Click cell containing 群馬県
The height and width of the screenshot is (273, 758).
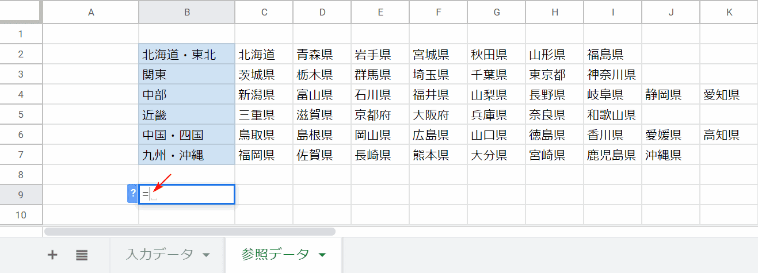click(380, 75)
